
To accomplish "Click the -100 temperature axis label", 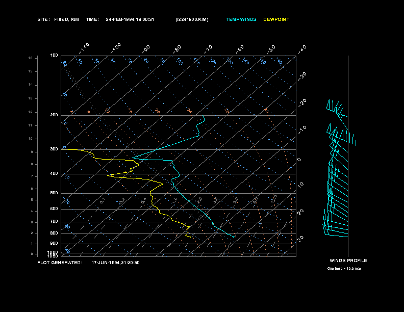I will (x=116, y=48).
